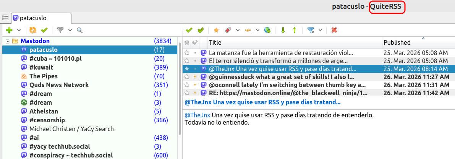The width and height of the screenshot is (455, 159).
Task: Open news in external browser globe icon
Action: click(x=267, y=30)
